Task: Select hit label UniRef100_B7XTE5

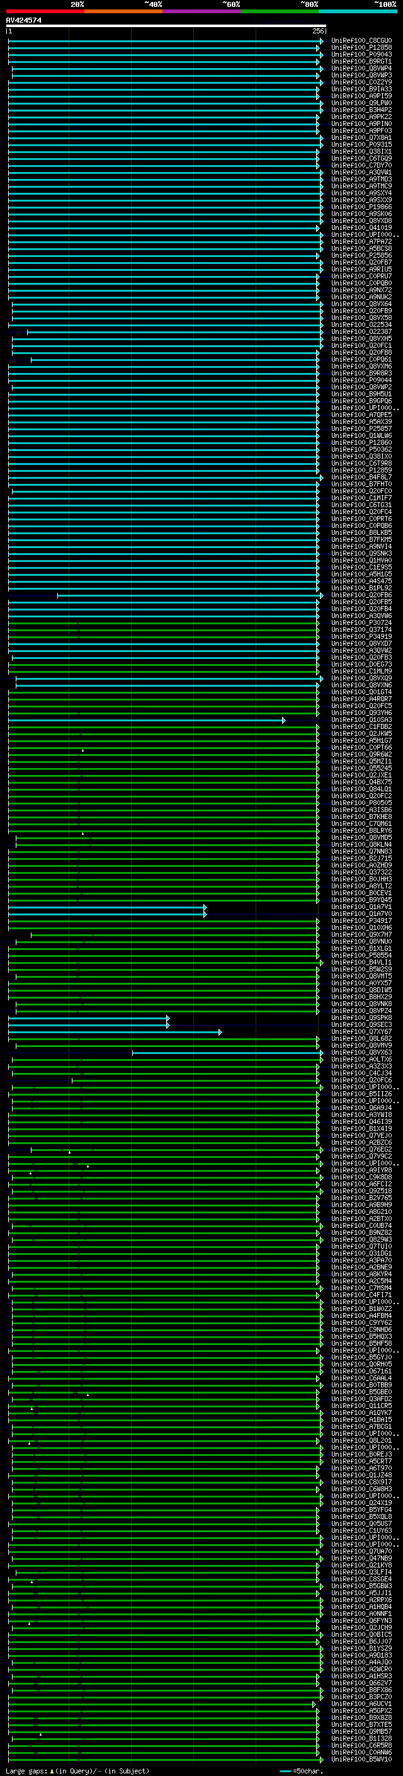Action: pyautogui.click(x=361, y=1725)
